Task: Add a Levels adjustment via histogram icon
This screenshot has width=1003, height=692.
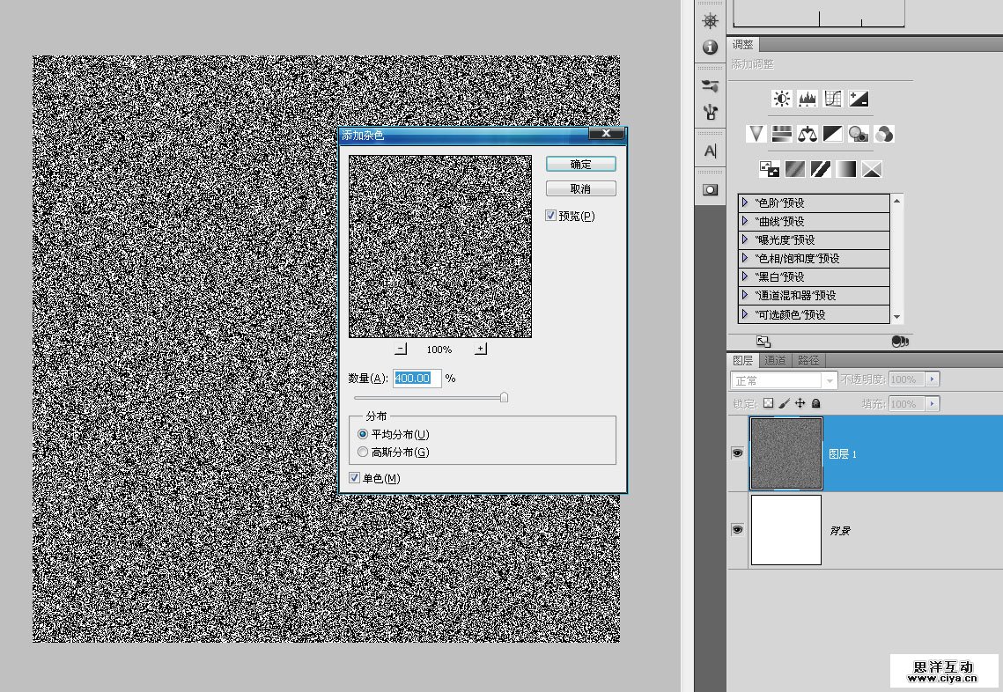Action: click(x=807, y=99)
